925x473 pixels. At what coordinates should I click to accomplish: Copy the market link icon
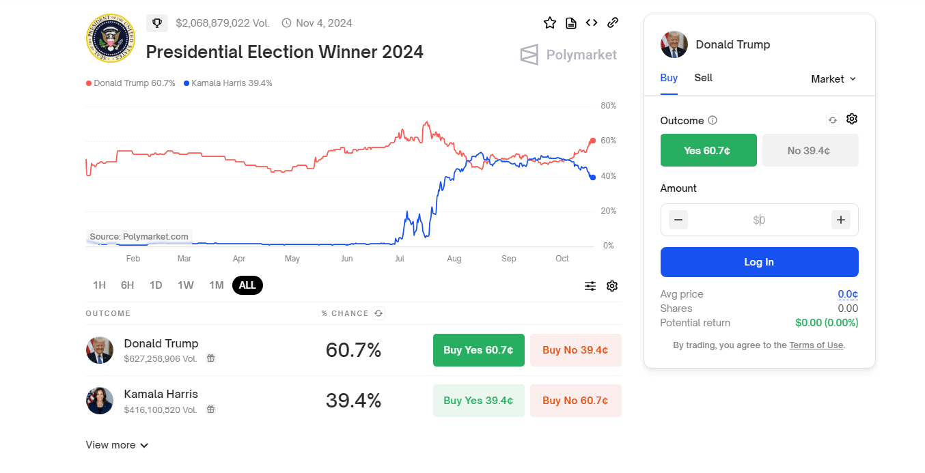(612, 23)
